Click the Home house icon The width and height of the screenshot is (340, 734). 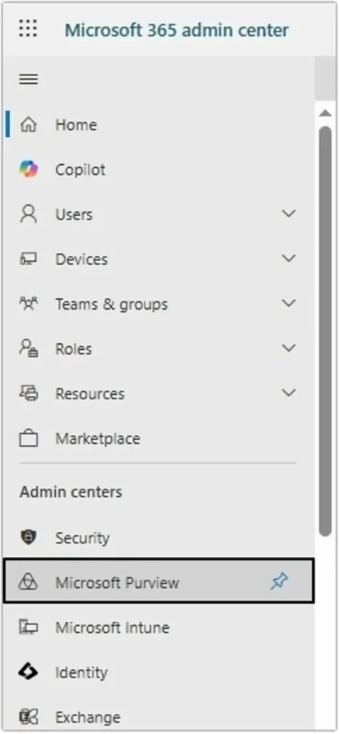point(29,125)
